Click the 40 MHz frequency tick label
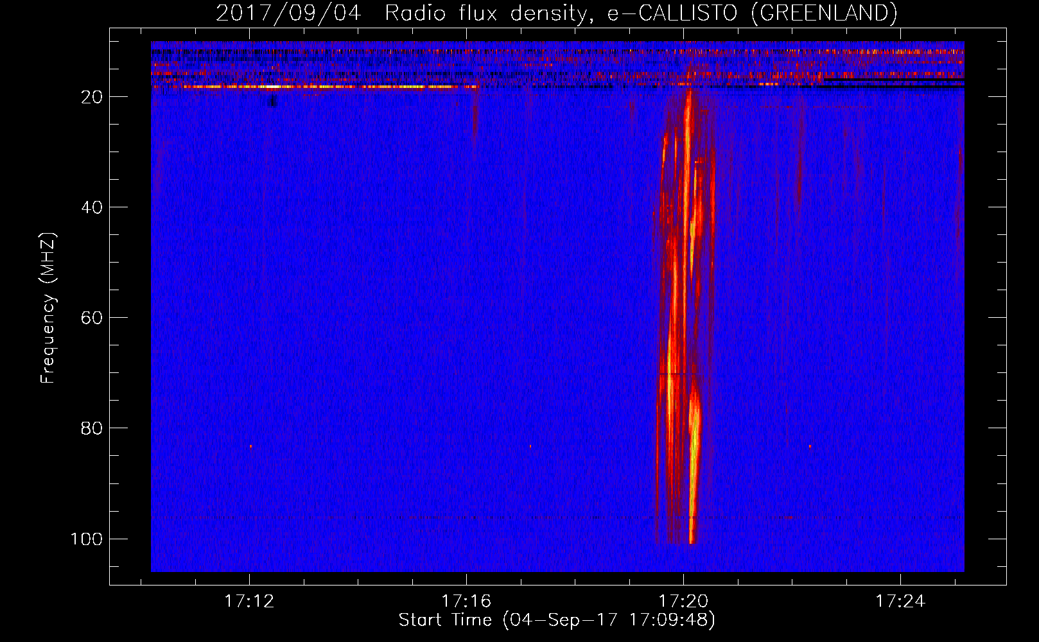 (x=92, y=207)
